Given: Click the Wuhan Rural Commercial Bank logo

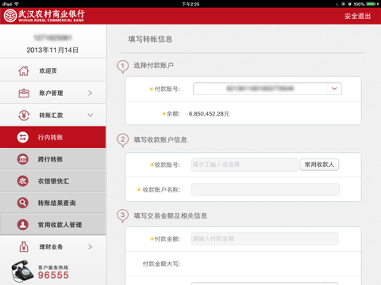Looking at the screenshot, I should pyautogui.click(x=44, y=16).
